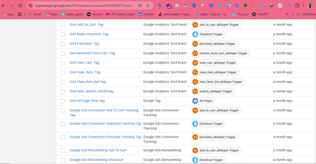316x164 pixels.
Task: Open the blue eye extension
Action: click(194, 5)
